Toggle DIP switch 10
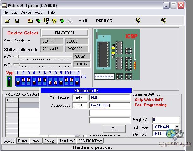The height and width of the screenshot is (151, 193). pyautogui.click(x=66, y=82)
